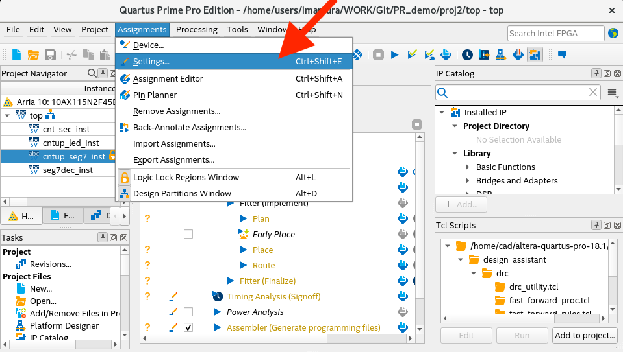This screenshot has height=352, width=623.
Task: Select Settings... in Assignments menu
Action: 234,62
